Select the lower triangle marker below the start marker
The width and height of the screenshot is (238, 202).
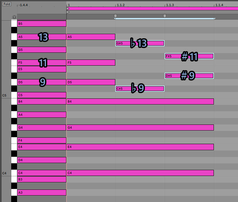(68, 12)
